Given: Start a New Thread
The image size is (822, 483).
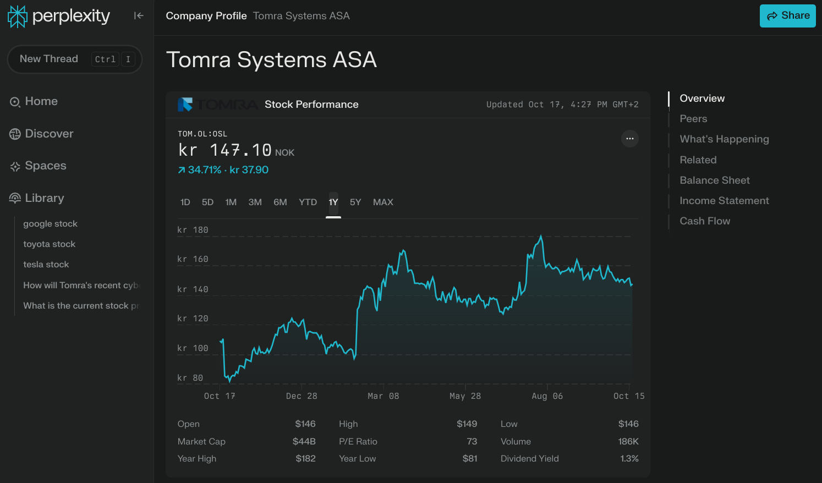Looking at the screenshot, I should 75,59.
